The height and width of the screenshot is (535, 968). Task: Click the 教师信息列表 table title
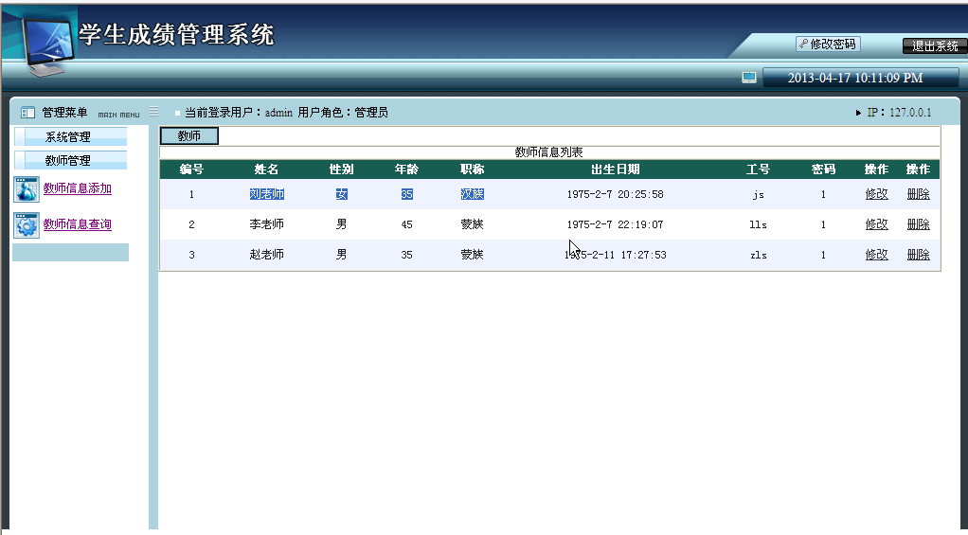point(548,152)
